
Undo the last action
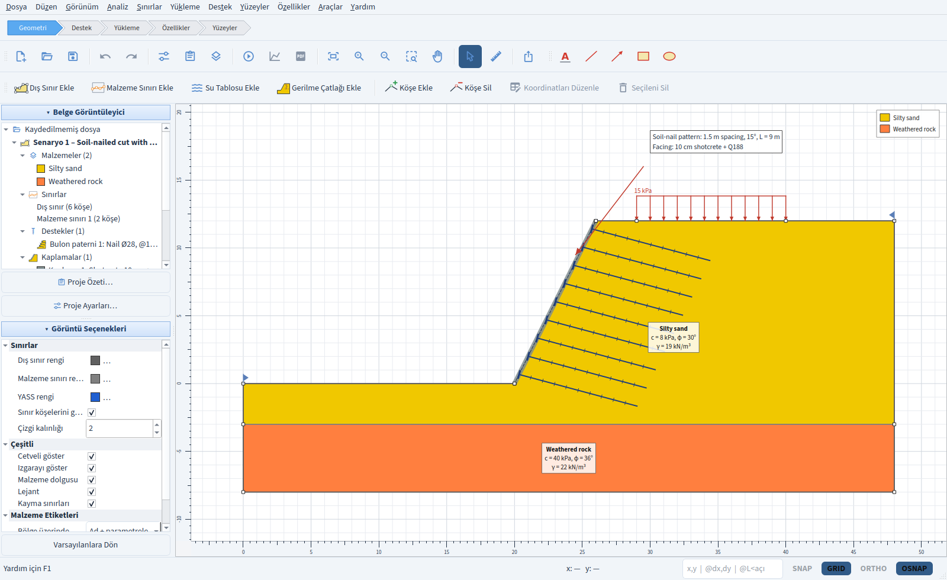point(105,56)
